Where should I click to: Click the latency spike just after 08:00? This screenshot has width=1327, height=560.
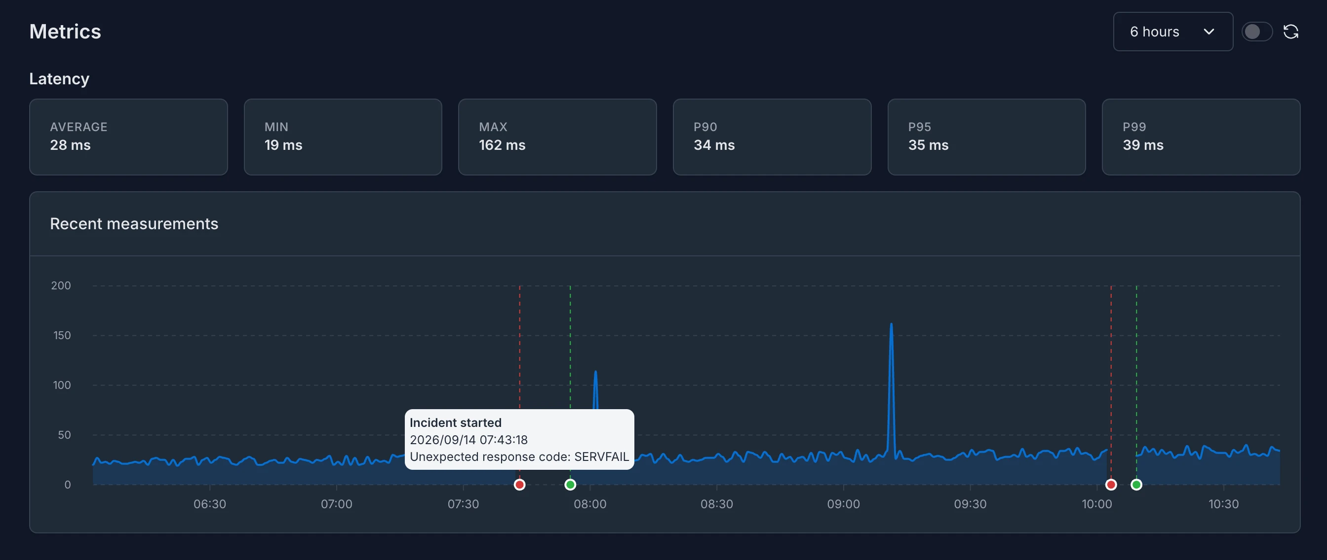[x=595, y=372]
